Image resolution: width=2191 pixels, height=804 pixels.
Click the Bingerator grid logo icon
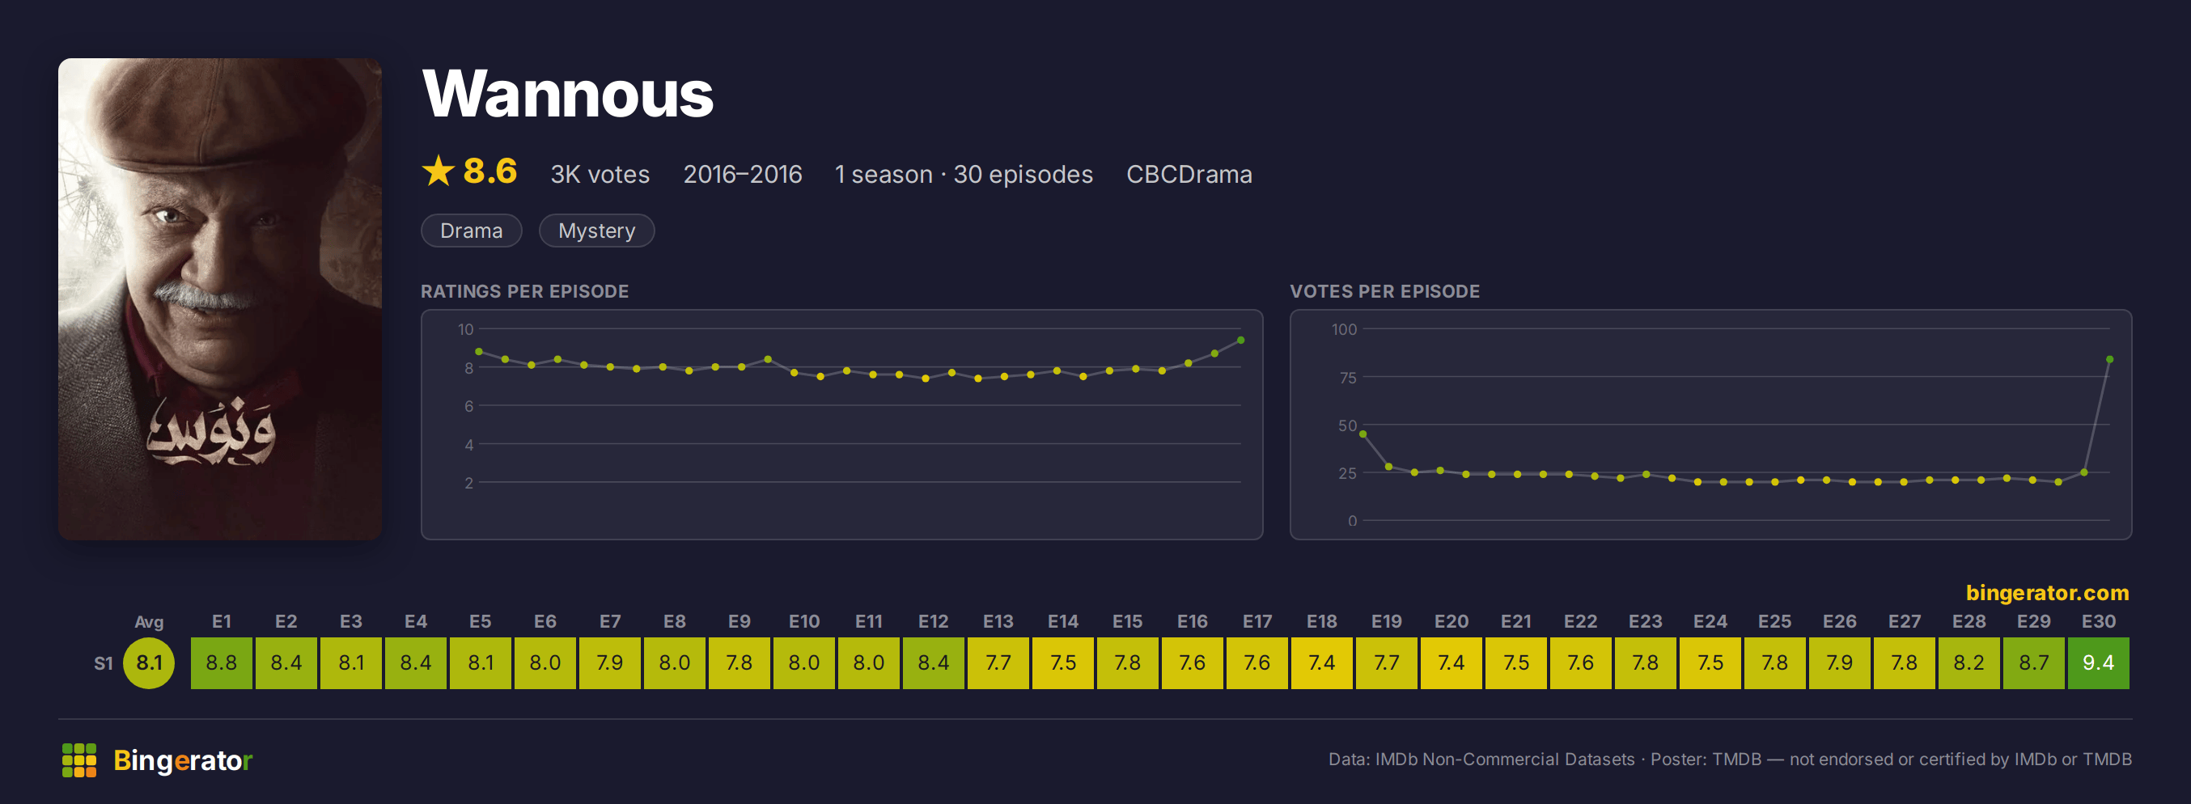click(79, 760)
